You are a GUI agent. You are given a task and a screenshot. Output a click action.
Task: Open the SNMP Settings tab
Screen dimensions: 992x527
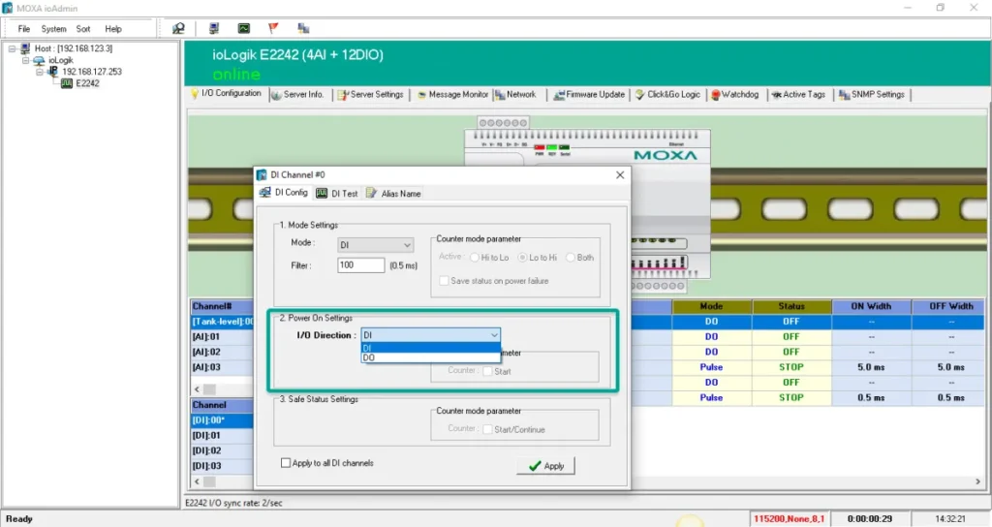click(872, 94)
